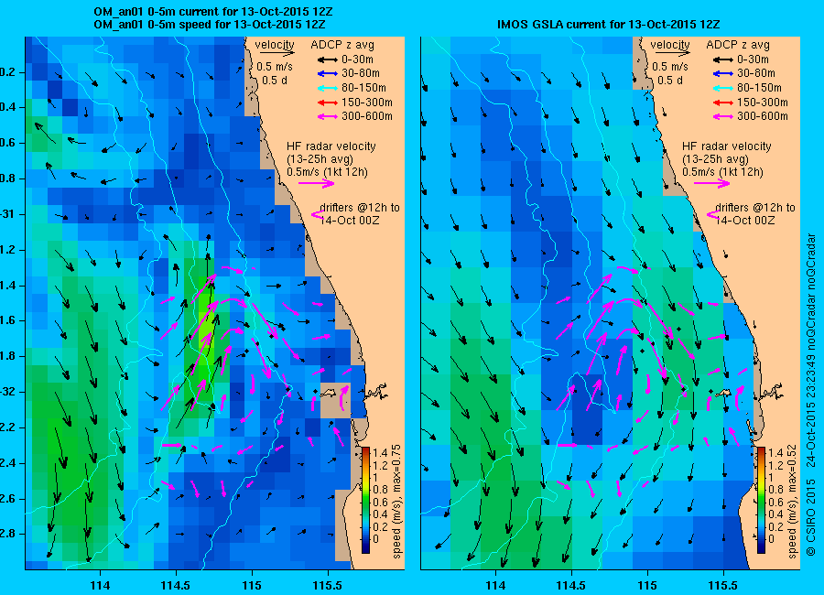Click the velocity scale arrow in OM_an01 panel
Image resolution: width=824 pixels, height=595 pixels.
[276, 53]
